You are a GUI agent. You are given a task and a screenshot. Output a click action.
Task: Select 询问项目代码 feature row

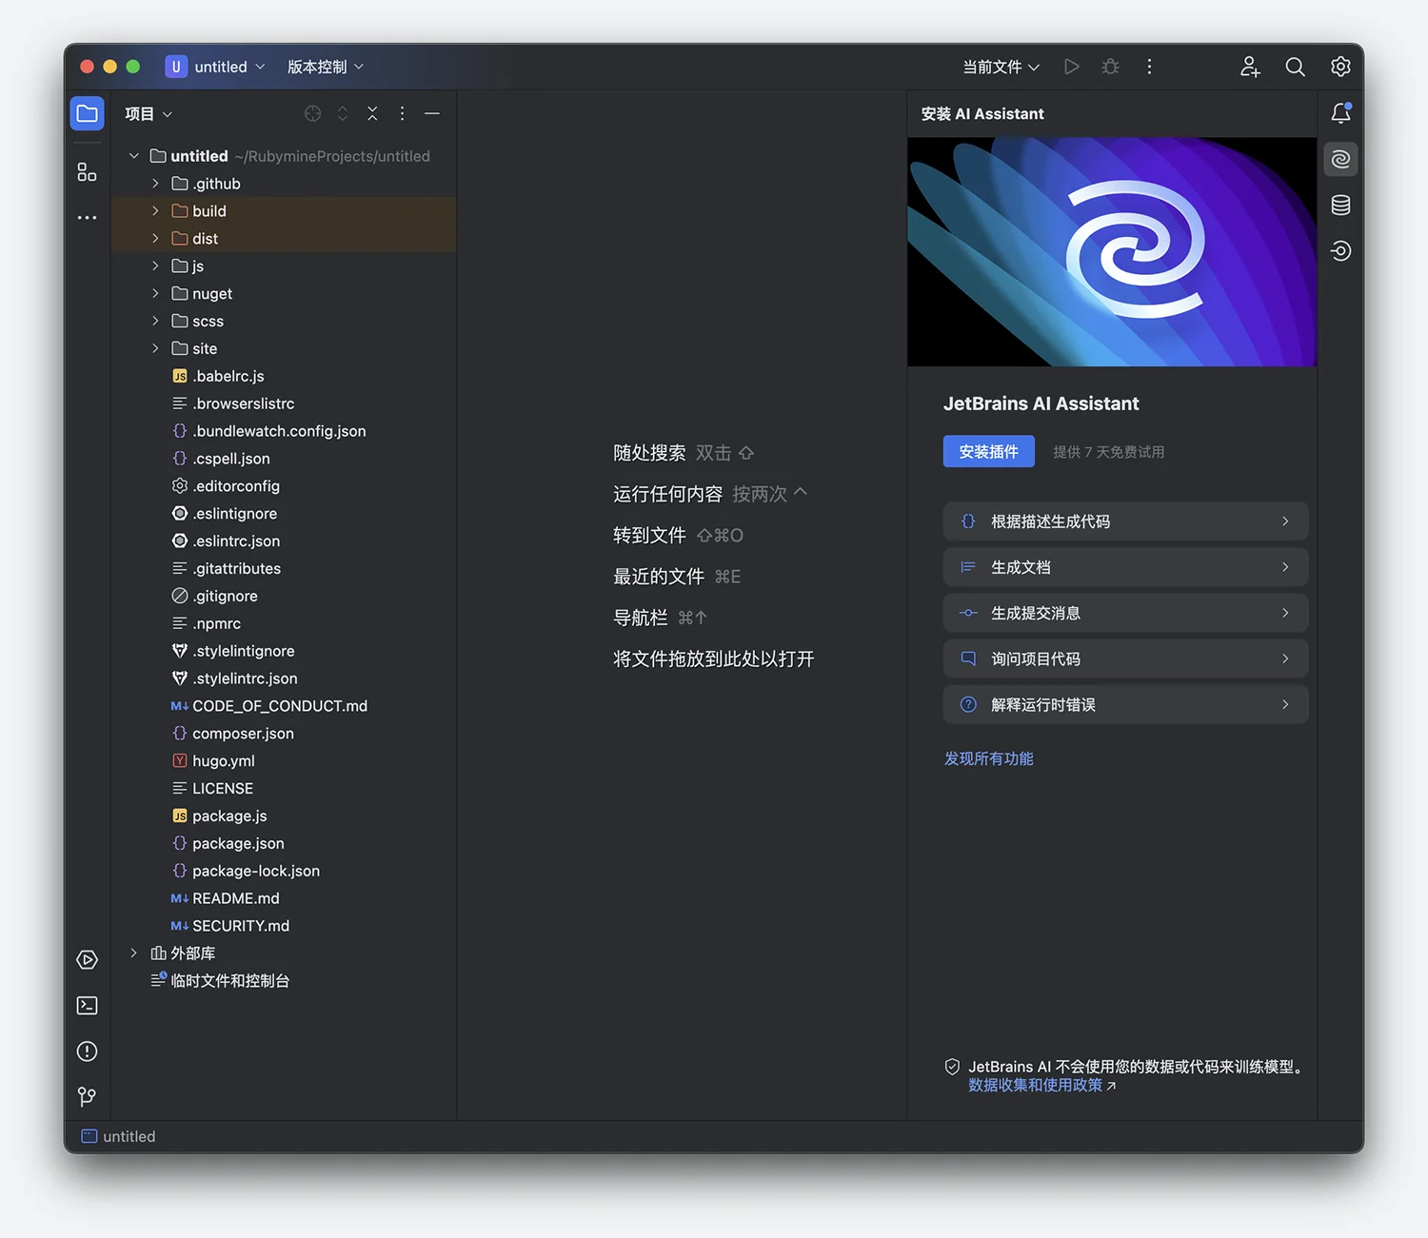(1125, 658)
